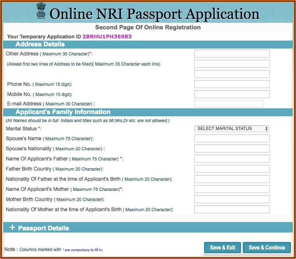Open the Select Marital Status dropdown
296x259 pixels.
232,129
